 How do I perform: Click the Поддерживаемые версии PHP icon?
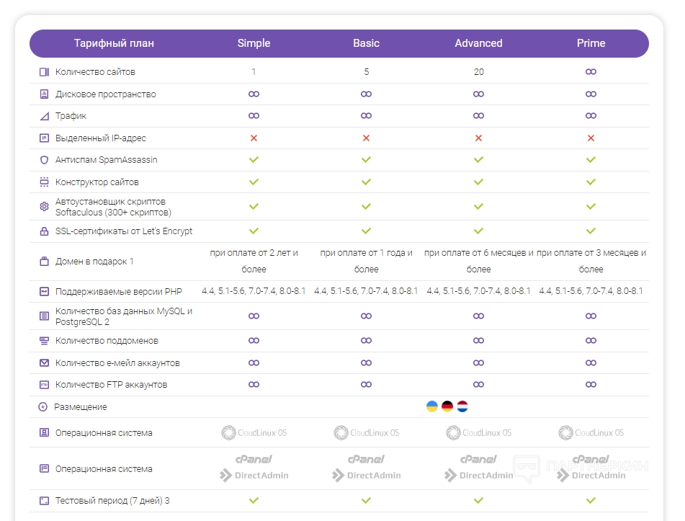44,291
